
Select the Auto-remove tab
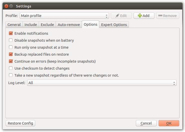pyautogui.click(x=69, y=24)
